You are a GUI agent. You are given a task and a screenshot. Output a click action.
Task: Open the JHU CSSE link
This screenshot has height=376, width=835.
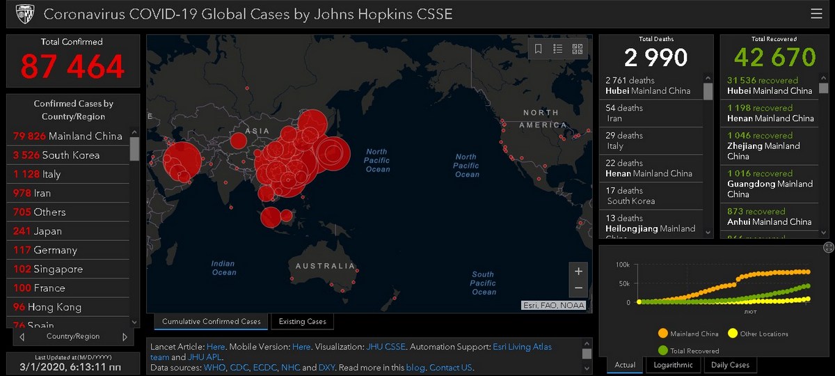point(385,346)
